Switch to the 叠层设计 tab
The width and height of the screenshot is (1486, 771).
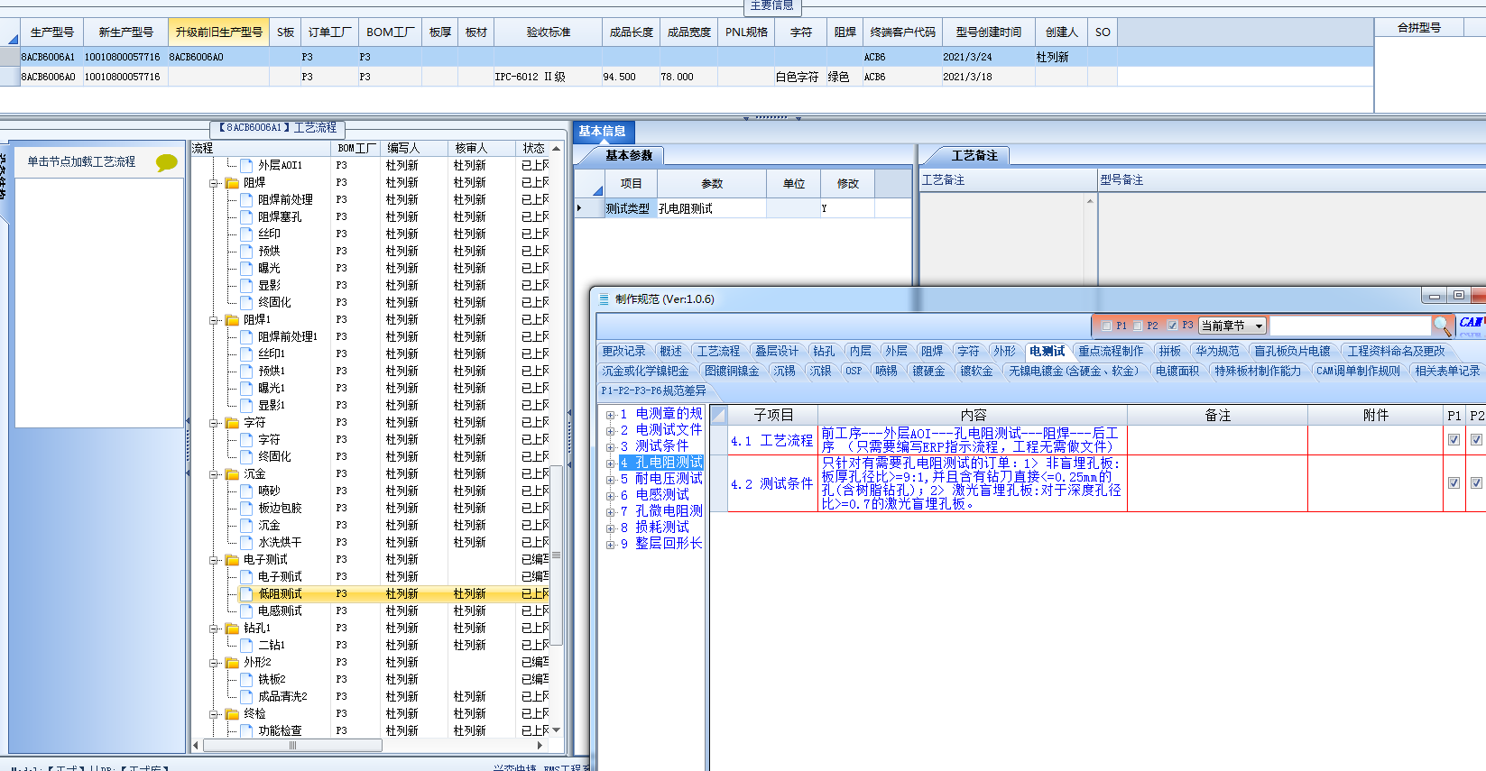(x=777, y=352)
